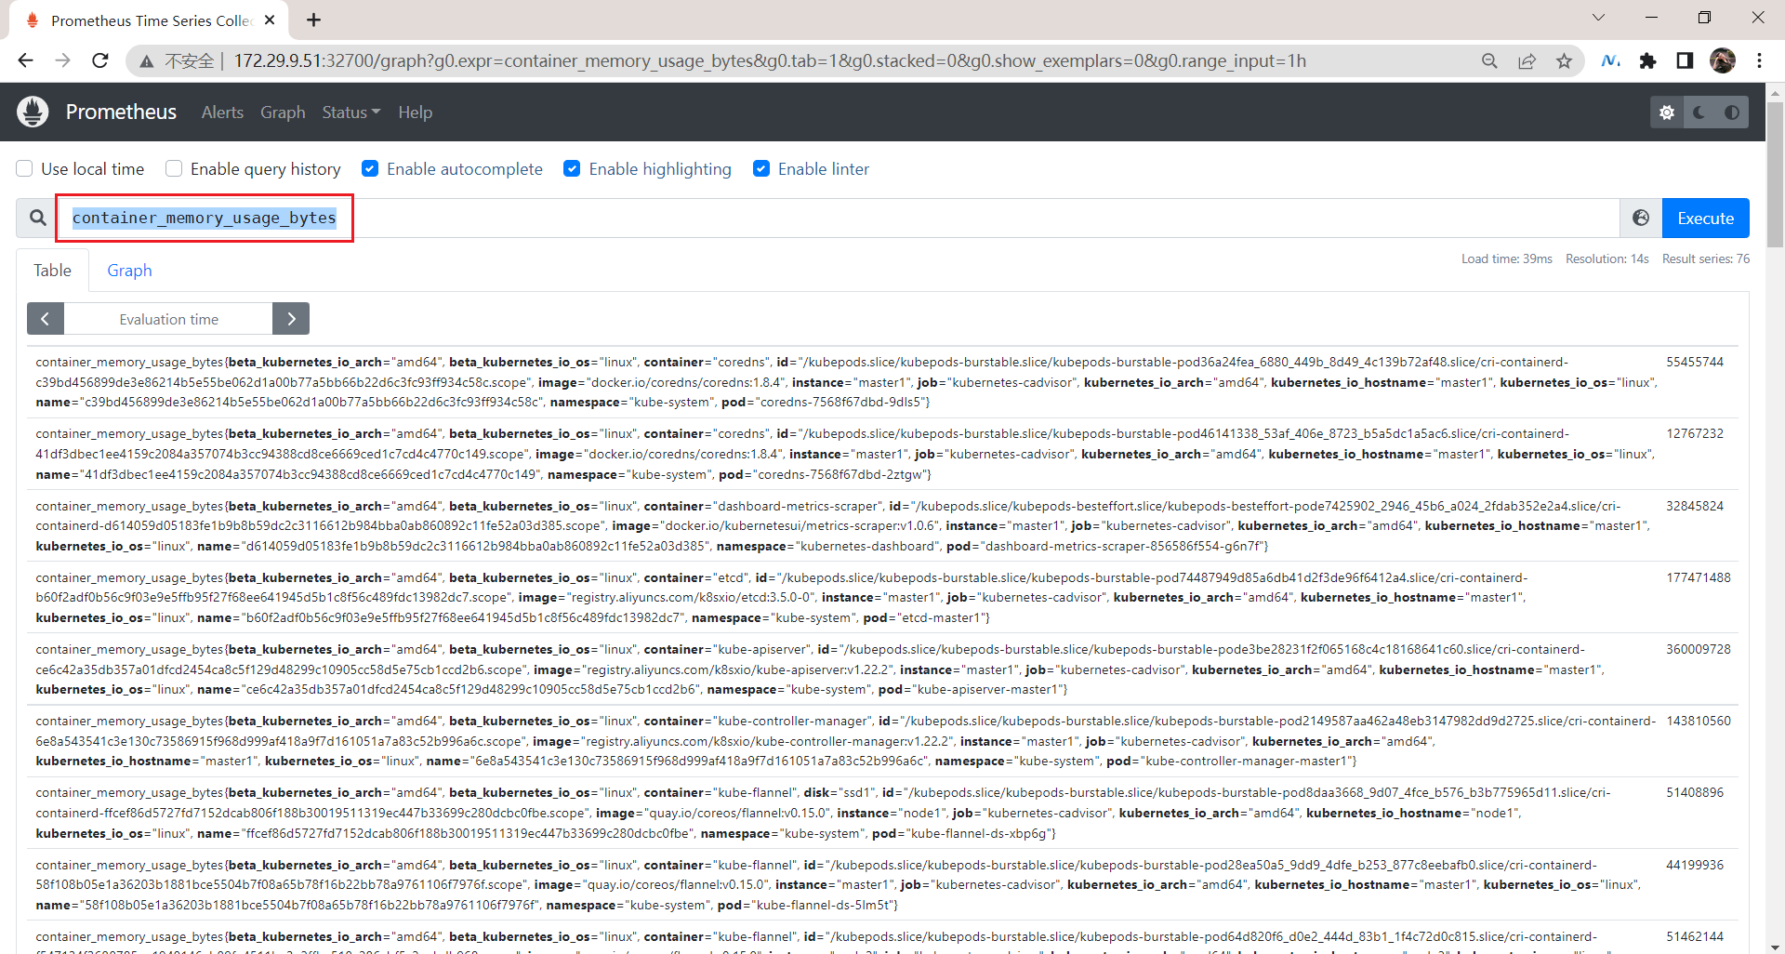The width and height of the screenshot is (1785, 954).
Task: Open metrics explorer globe icon
Action: click(x=1641, y=218)
